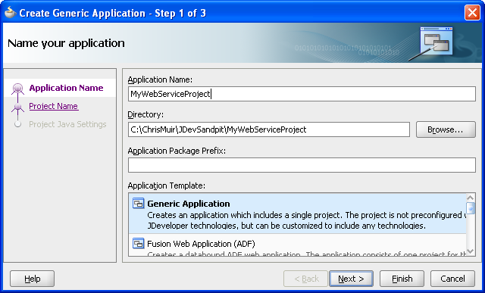Click the Help button

coord(32,279)
